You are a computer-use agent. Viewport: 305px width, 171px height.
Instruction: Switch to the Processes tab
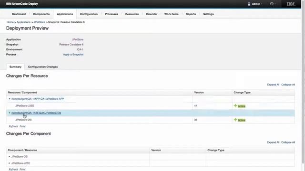pos(112,14)
